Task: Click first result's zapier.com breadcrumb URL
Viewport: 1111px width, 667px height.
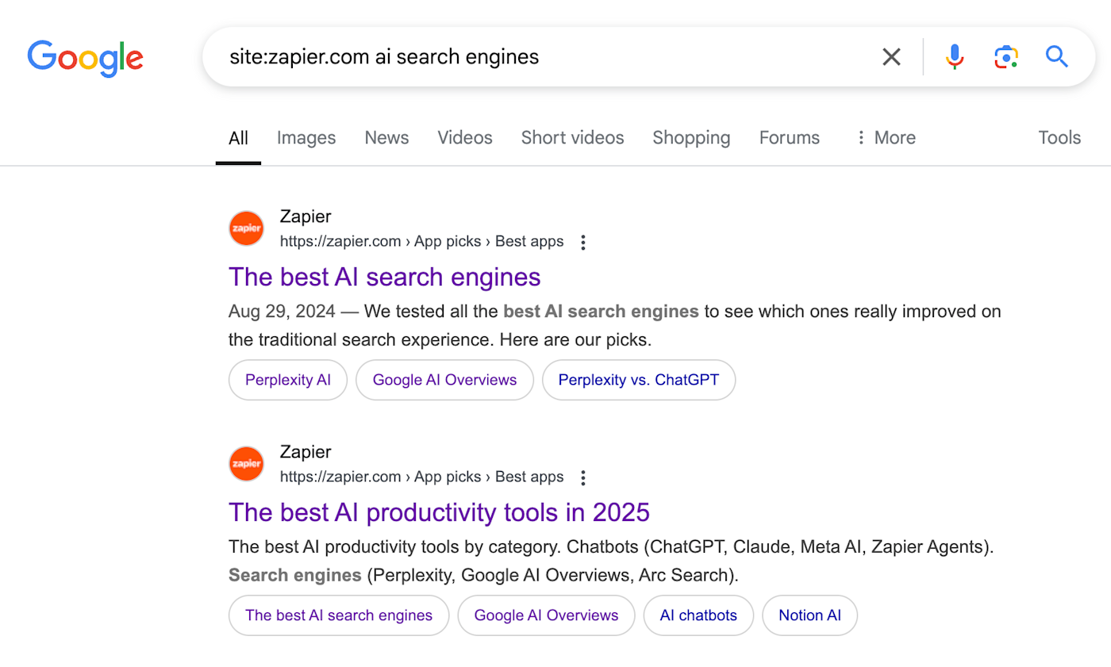Action: coord(421,242)
